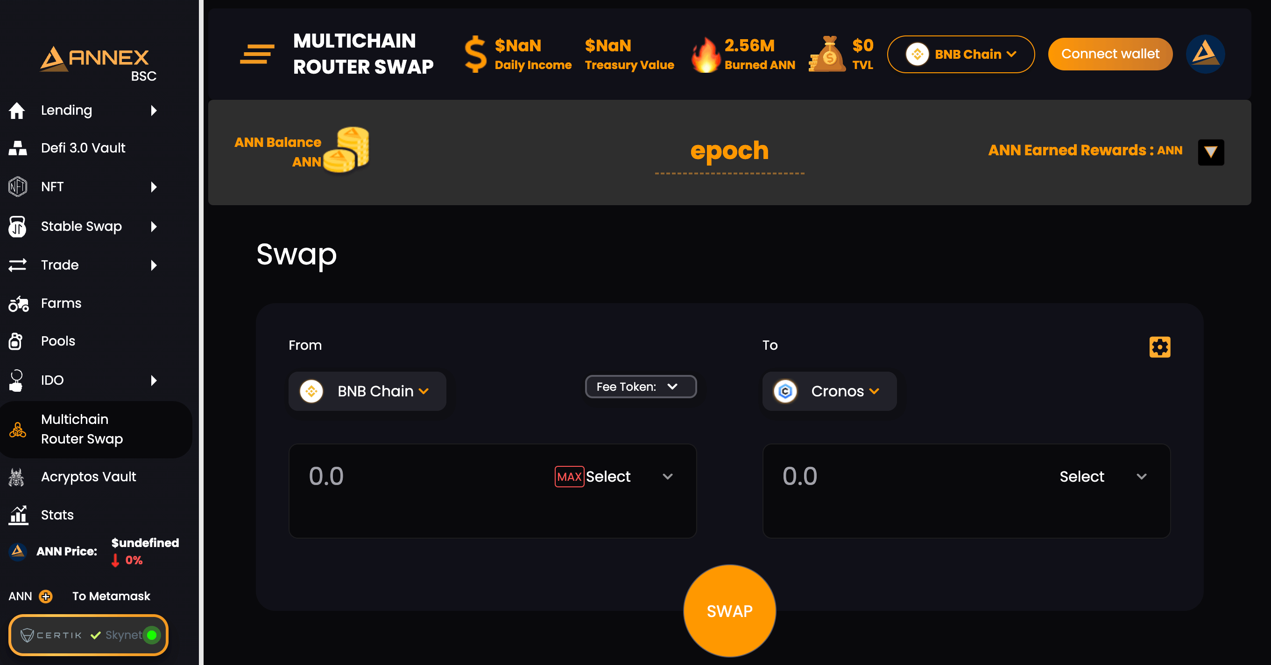Image resolution: width=1271 pixels, height=665 pixels.
Task: Open the Cronos destination chain dropdown
Action: pyautogui.click(x=829, y=391)
